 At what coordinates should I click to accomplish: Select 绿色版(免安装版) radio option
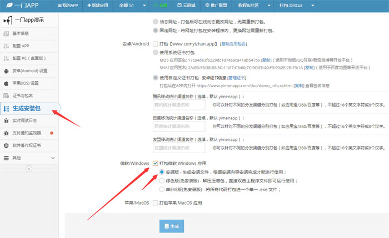[161, 181]
